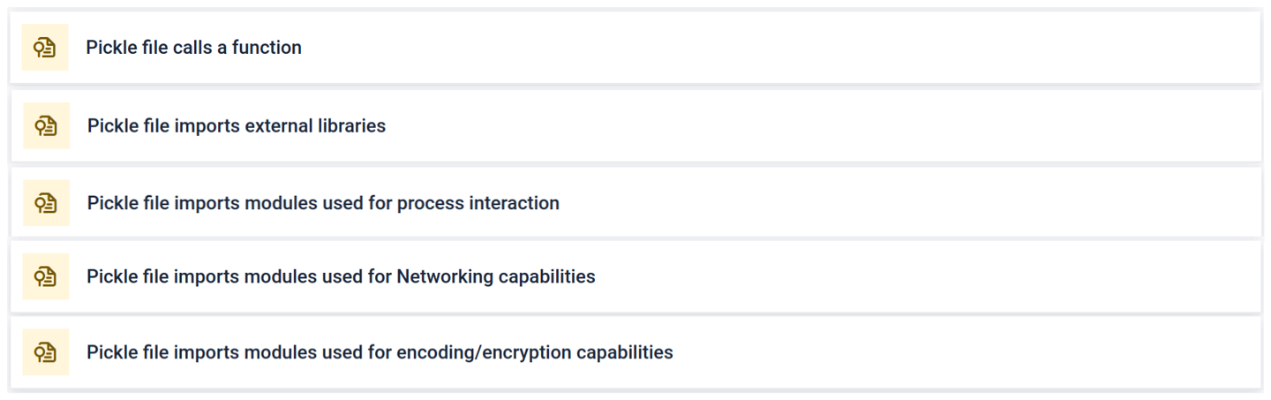Click the Networking capabilities finding icon

click(x=46, y=276)
